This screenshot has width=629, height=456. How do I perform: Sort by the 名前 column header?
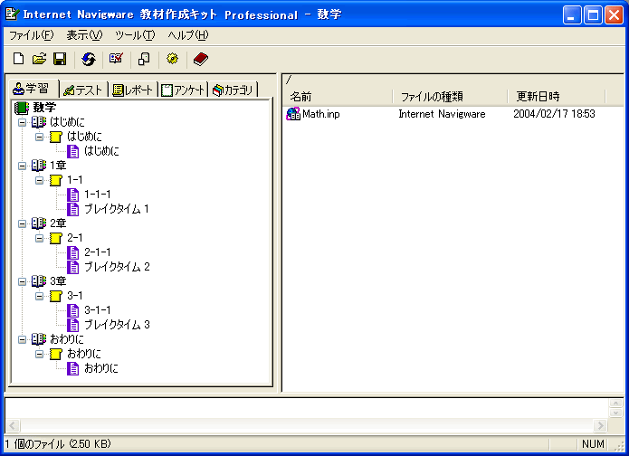(338, 97)
